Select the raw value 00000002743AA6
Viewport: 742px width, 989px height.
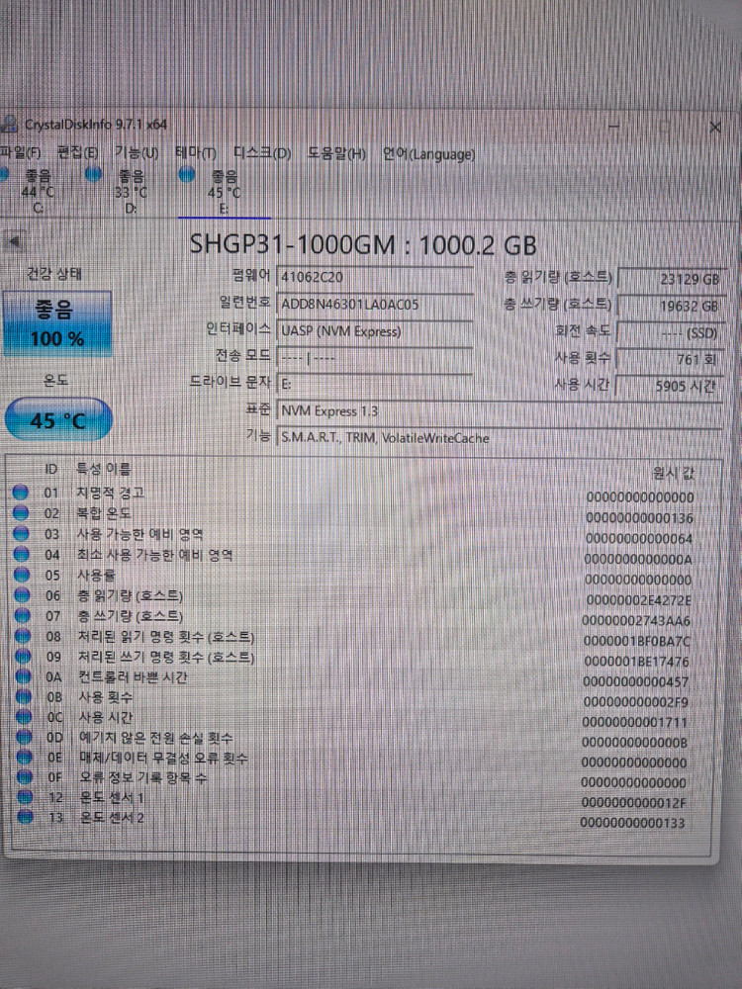(636, 621)
